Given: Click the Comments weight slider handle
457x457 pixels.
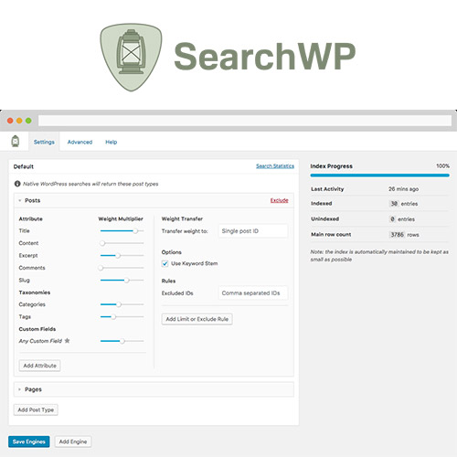Looking at the screenshot, I should [x=101, y=268].
